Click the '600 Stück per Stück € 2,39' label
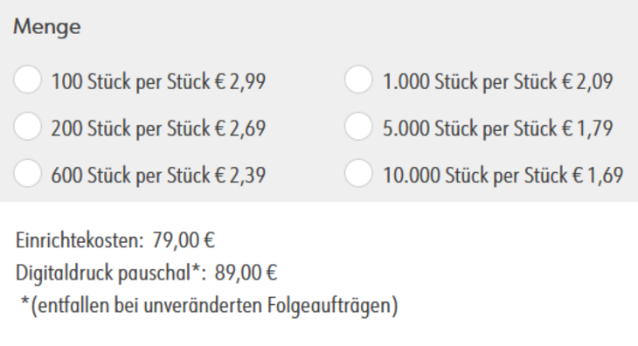This screenshot has height=346, width=638. coord(158,176)
